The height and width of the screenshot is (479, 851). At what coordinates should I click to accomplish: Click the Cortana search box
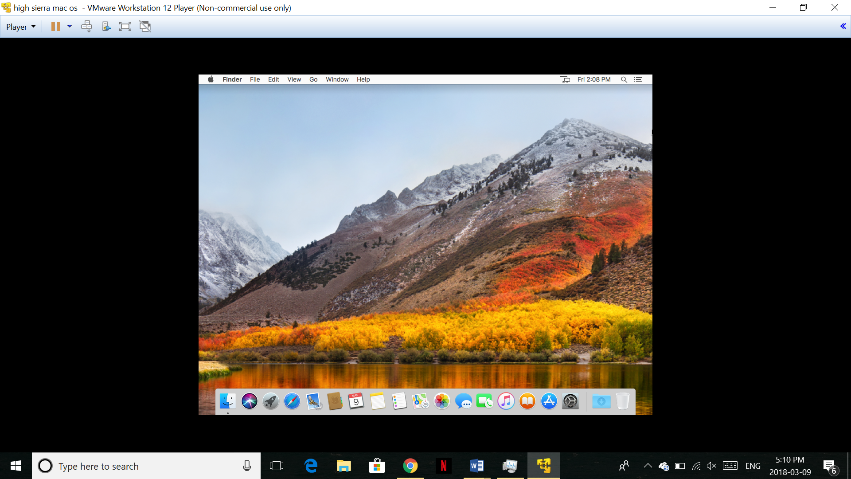(146, 466)
